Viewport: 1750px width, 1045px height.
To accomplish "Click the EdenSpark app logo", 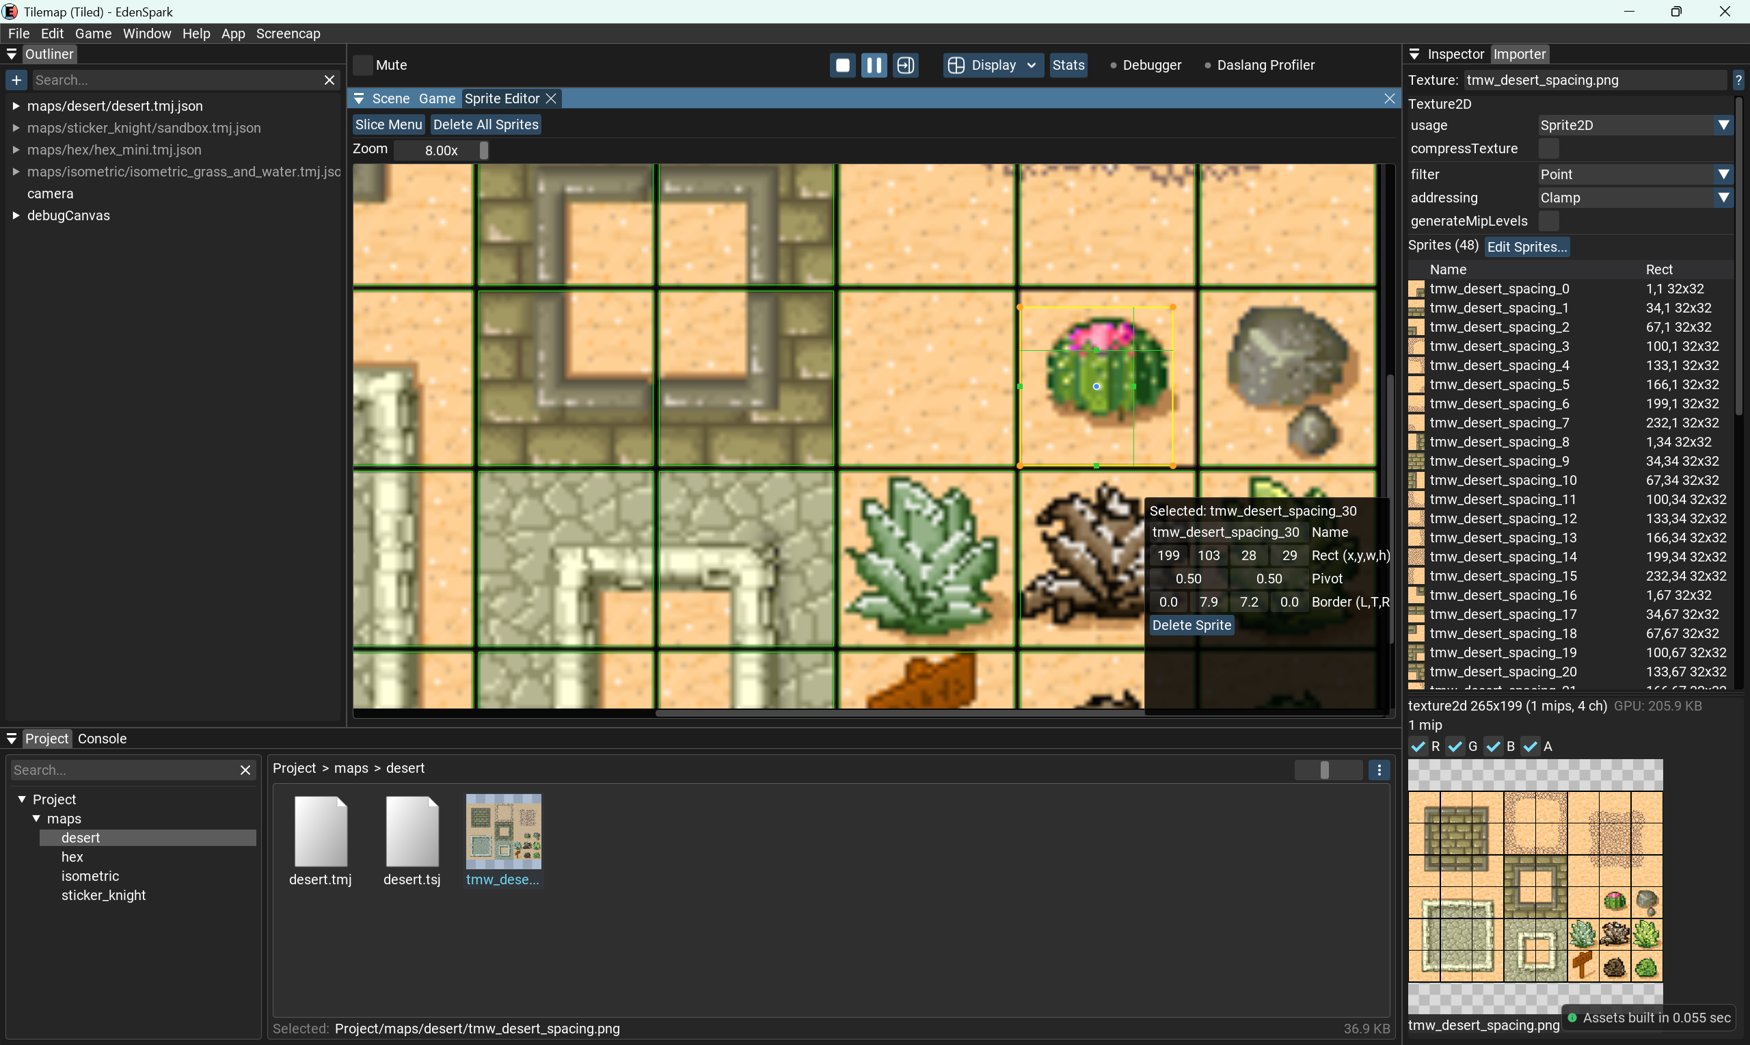I will point(10,11).
